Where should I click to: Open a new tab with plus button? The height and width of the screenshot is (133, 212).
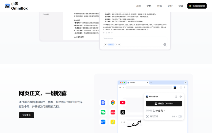[151, 83]
